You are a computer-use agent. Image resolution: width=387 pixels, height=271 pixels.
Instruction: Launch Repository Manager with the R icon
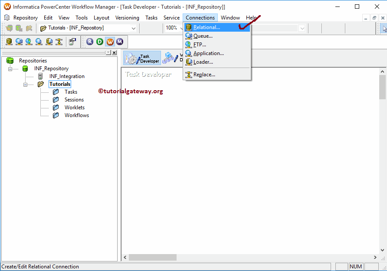90,42
